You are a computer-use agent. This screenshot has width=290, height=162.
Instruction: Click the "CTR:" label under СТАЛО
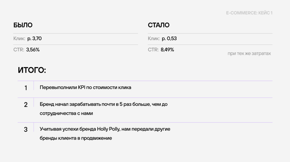coord(153,50)
